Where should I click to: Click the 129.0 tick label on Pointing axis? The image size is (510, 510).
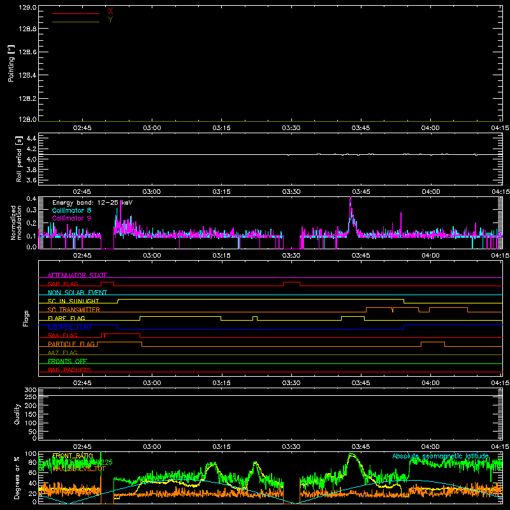[27, 7]
